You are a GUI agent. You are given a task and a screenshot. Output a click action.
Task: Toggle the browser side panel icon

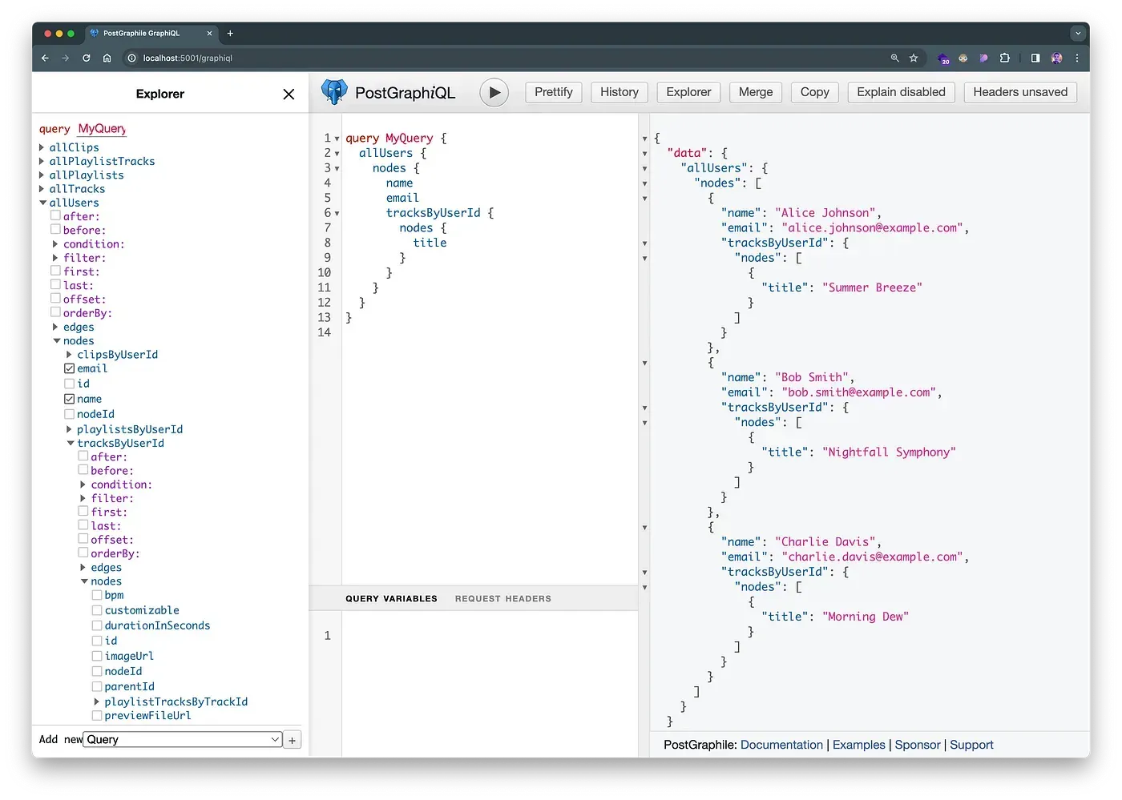(1035, 58)
